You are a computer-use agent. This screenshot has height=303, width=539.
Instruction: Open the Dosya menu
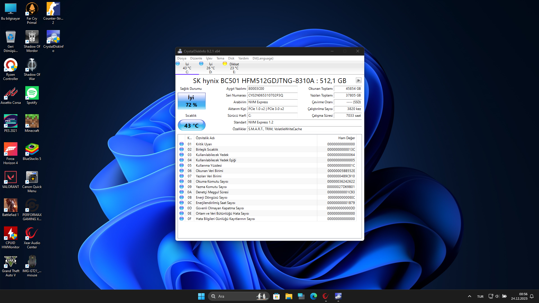tap(182, 58)
